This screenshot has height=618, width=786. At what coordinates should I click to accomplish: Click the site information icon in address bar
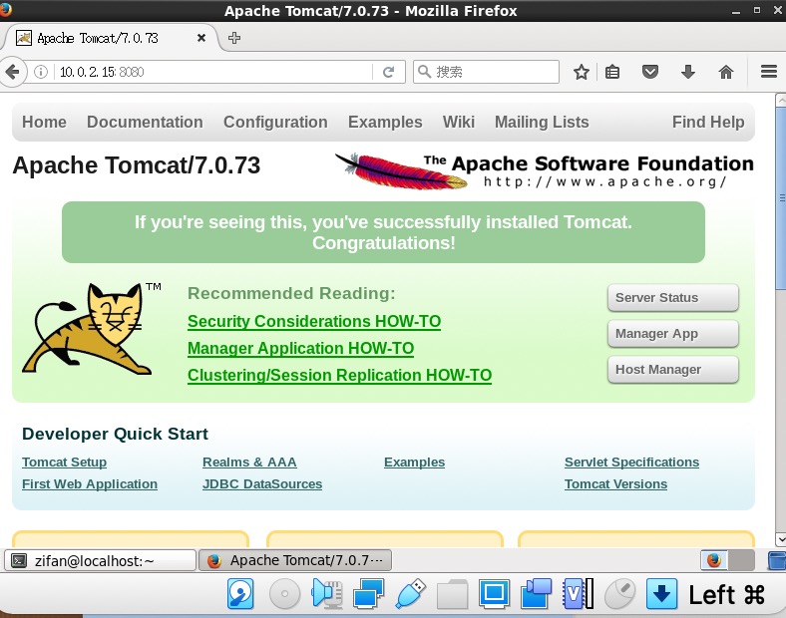click(41, 72)
